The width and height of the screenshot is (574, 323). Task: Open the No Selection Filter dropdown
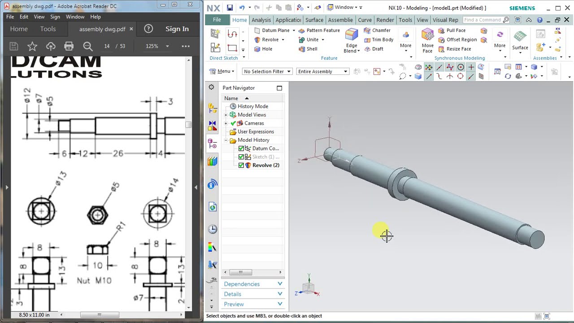(x=267, y=71)
